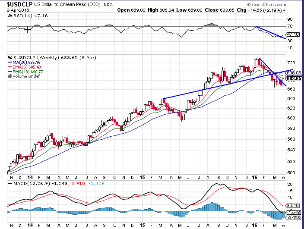Click the 'Chg +14.65 (+2.19%)' value
The width and height of the screenshot is (304, 229).
259,10
